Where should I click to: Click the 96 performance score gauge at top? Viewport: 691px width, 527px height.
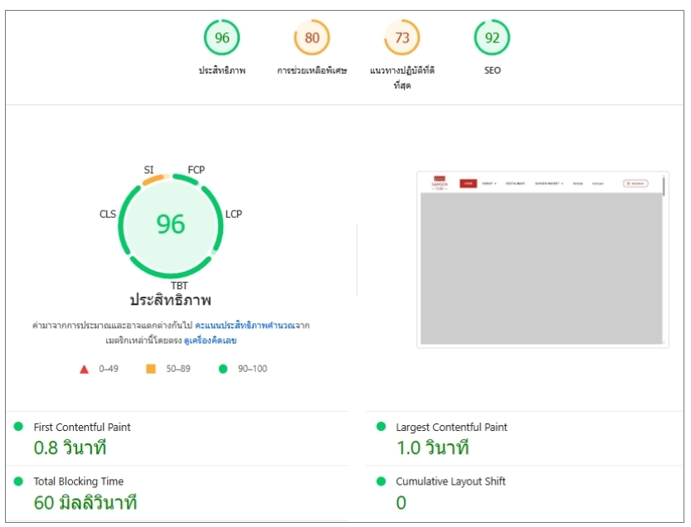coord(221,38)
